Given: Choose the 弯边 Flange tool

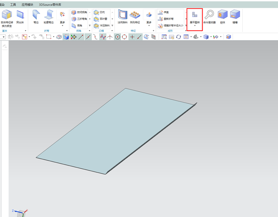Looking at the screenshot, I should (x=36, y=17).
